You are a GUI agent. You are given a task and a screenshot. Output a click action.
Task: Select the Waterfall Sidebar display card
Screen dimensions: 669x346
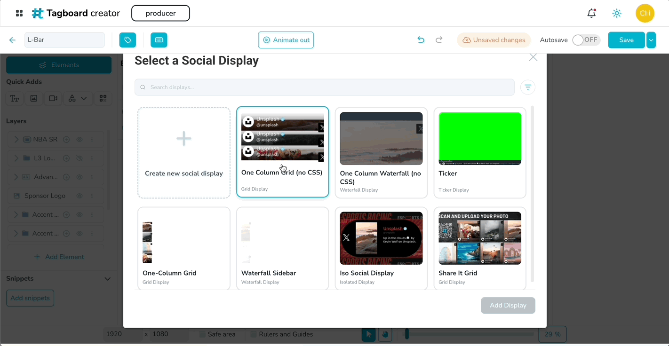tap(283, 248)
